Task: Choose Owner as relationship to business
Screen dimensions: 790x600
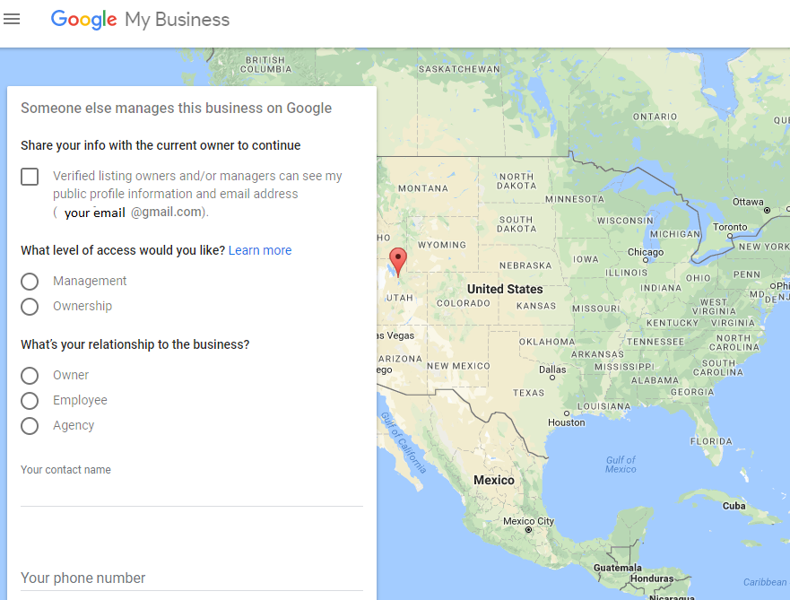Action: click(x=30, y=375)
